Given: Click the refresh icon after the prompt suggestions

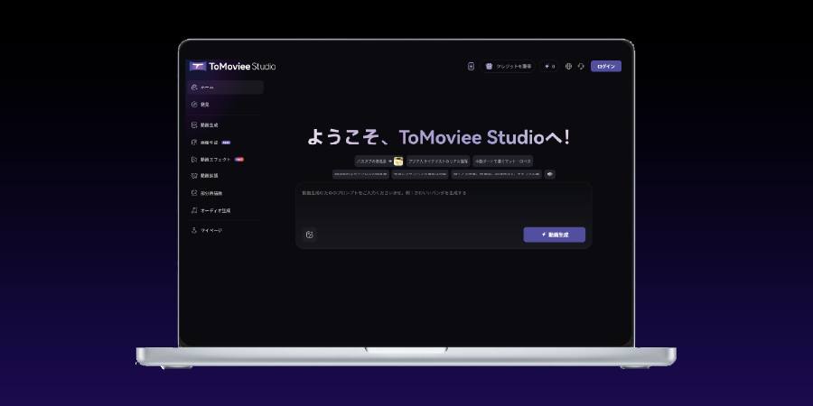Looking at the screenshot, I should pos(550,174).
